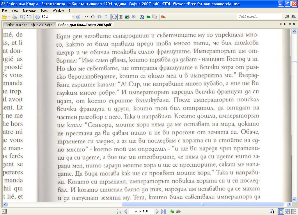Click the zoom out minus icon

[38, 17]
